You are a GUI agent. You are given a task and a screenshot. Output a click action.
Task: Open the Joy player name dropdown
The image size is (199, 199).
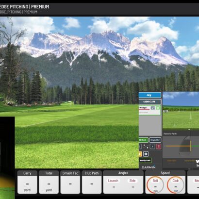pyautogui.click(x=150, y=95)
